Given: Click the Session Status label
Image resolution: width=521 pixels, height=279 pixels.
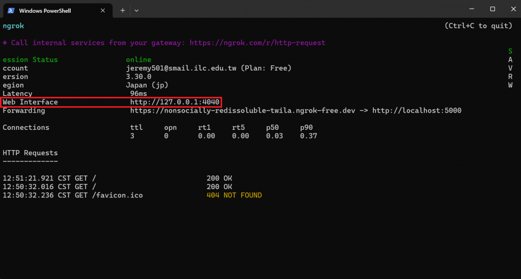Looking at the screenshot, I should coord(30,60).
